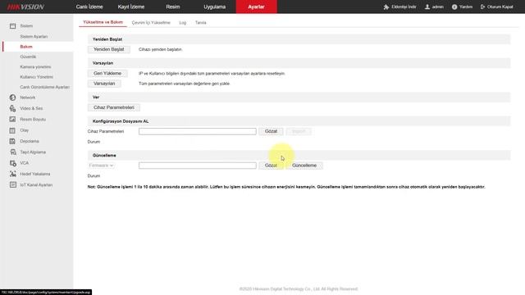Open Depolama section label

coord(30,141)
